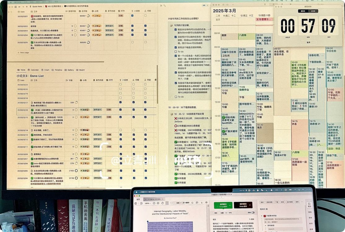Click the plus icon beside Notion's forward arrow

27,7
